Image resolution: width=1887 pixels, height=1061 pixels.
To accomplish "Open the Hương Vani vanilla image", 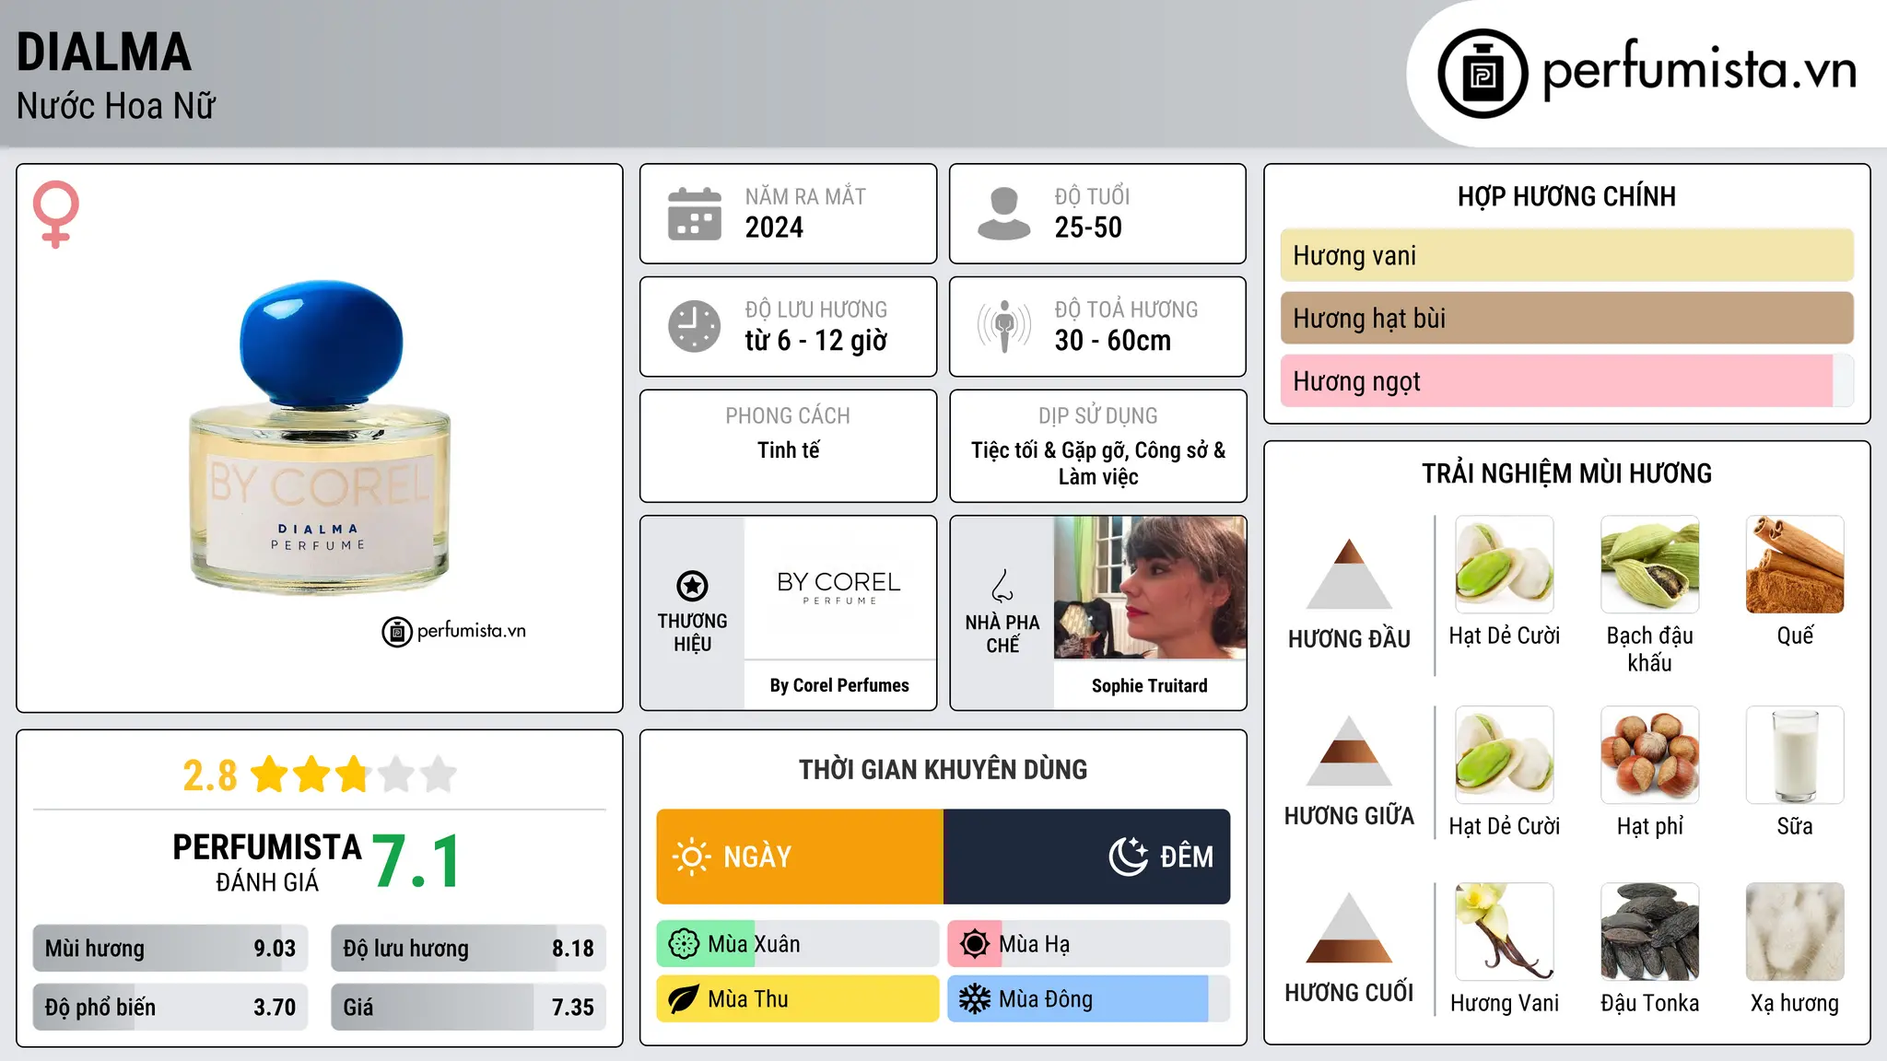I will [x=1505, y=931].
